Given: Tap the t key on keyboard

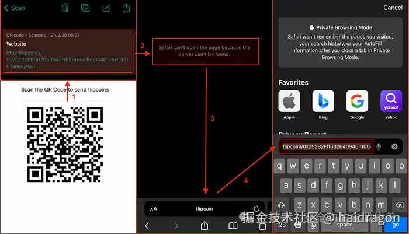Looking at the screenshot, I should click(334, 166).
